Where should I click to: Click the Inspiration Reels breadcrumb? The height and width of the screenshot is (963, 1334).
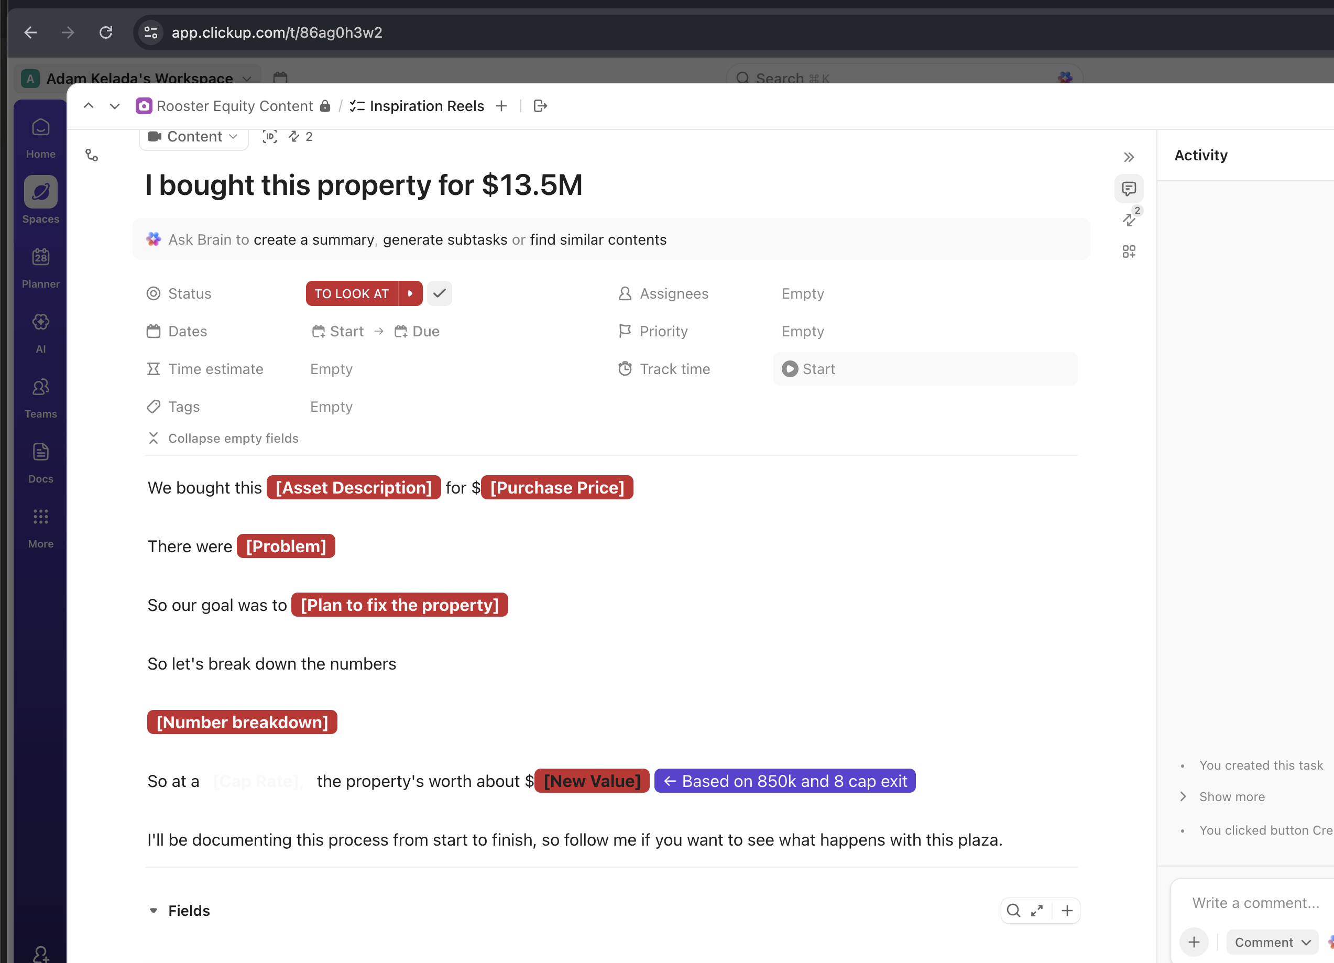pyautogui.click(x=426, y=106)
